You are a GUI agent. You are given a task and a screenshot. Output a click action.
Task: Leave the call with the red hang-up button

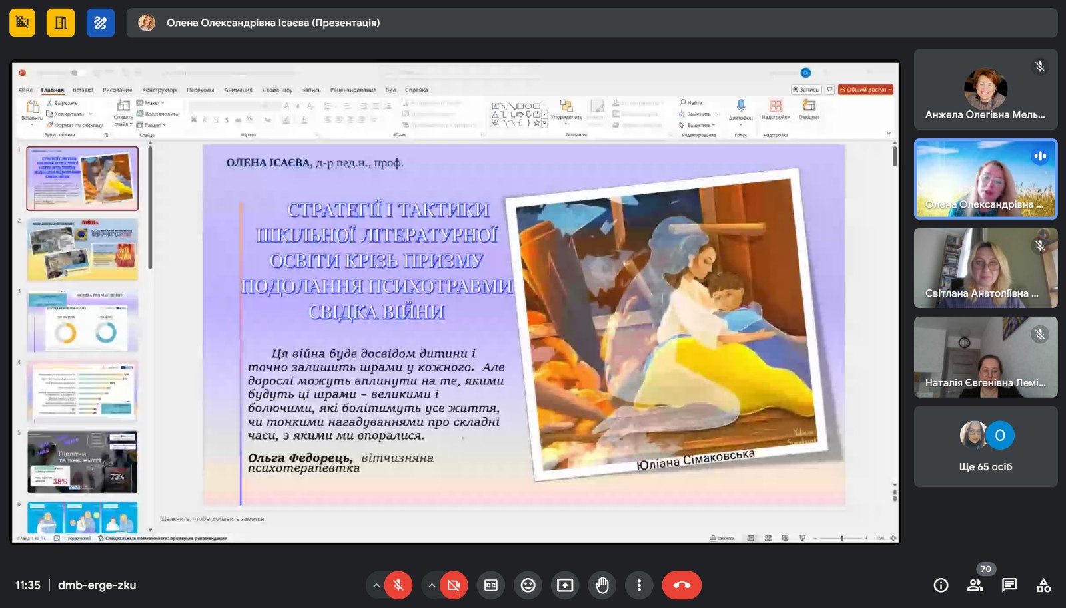coord(682,585)
